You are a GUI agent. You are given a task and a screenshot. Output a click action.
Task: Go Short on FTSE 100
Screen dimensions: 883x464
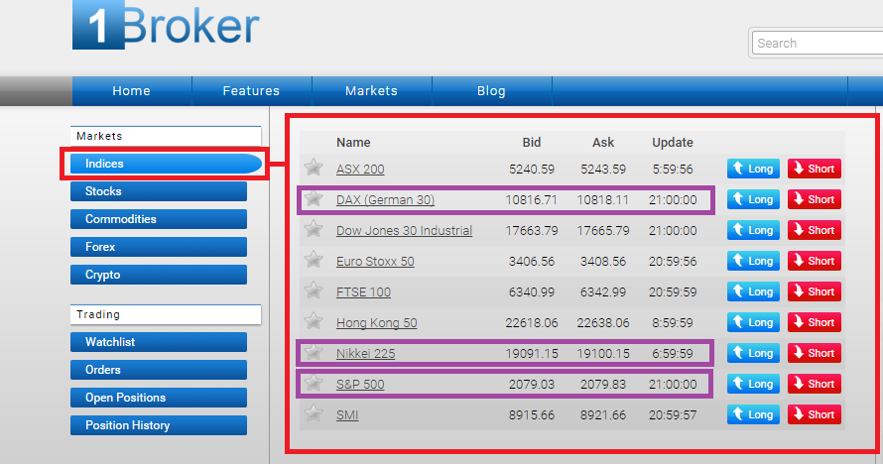tap(815, 291)
